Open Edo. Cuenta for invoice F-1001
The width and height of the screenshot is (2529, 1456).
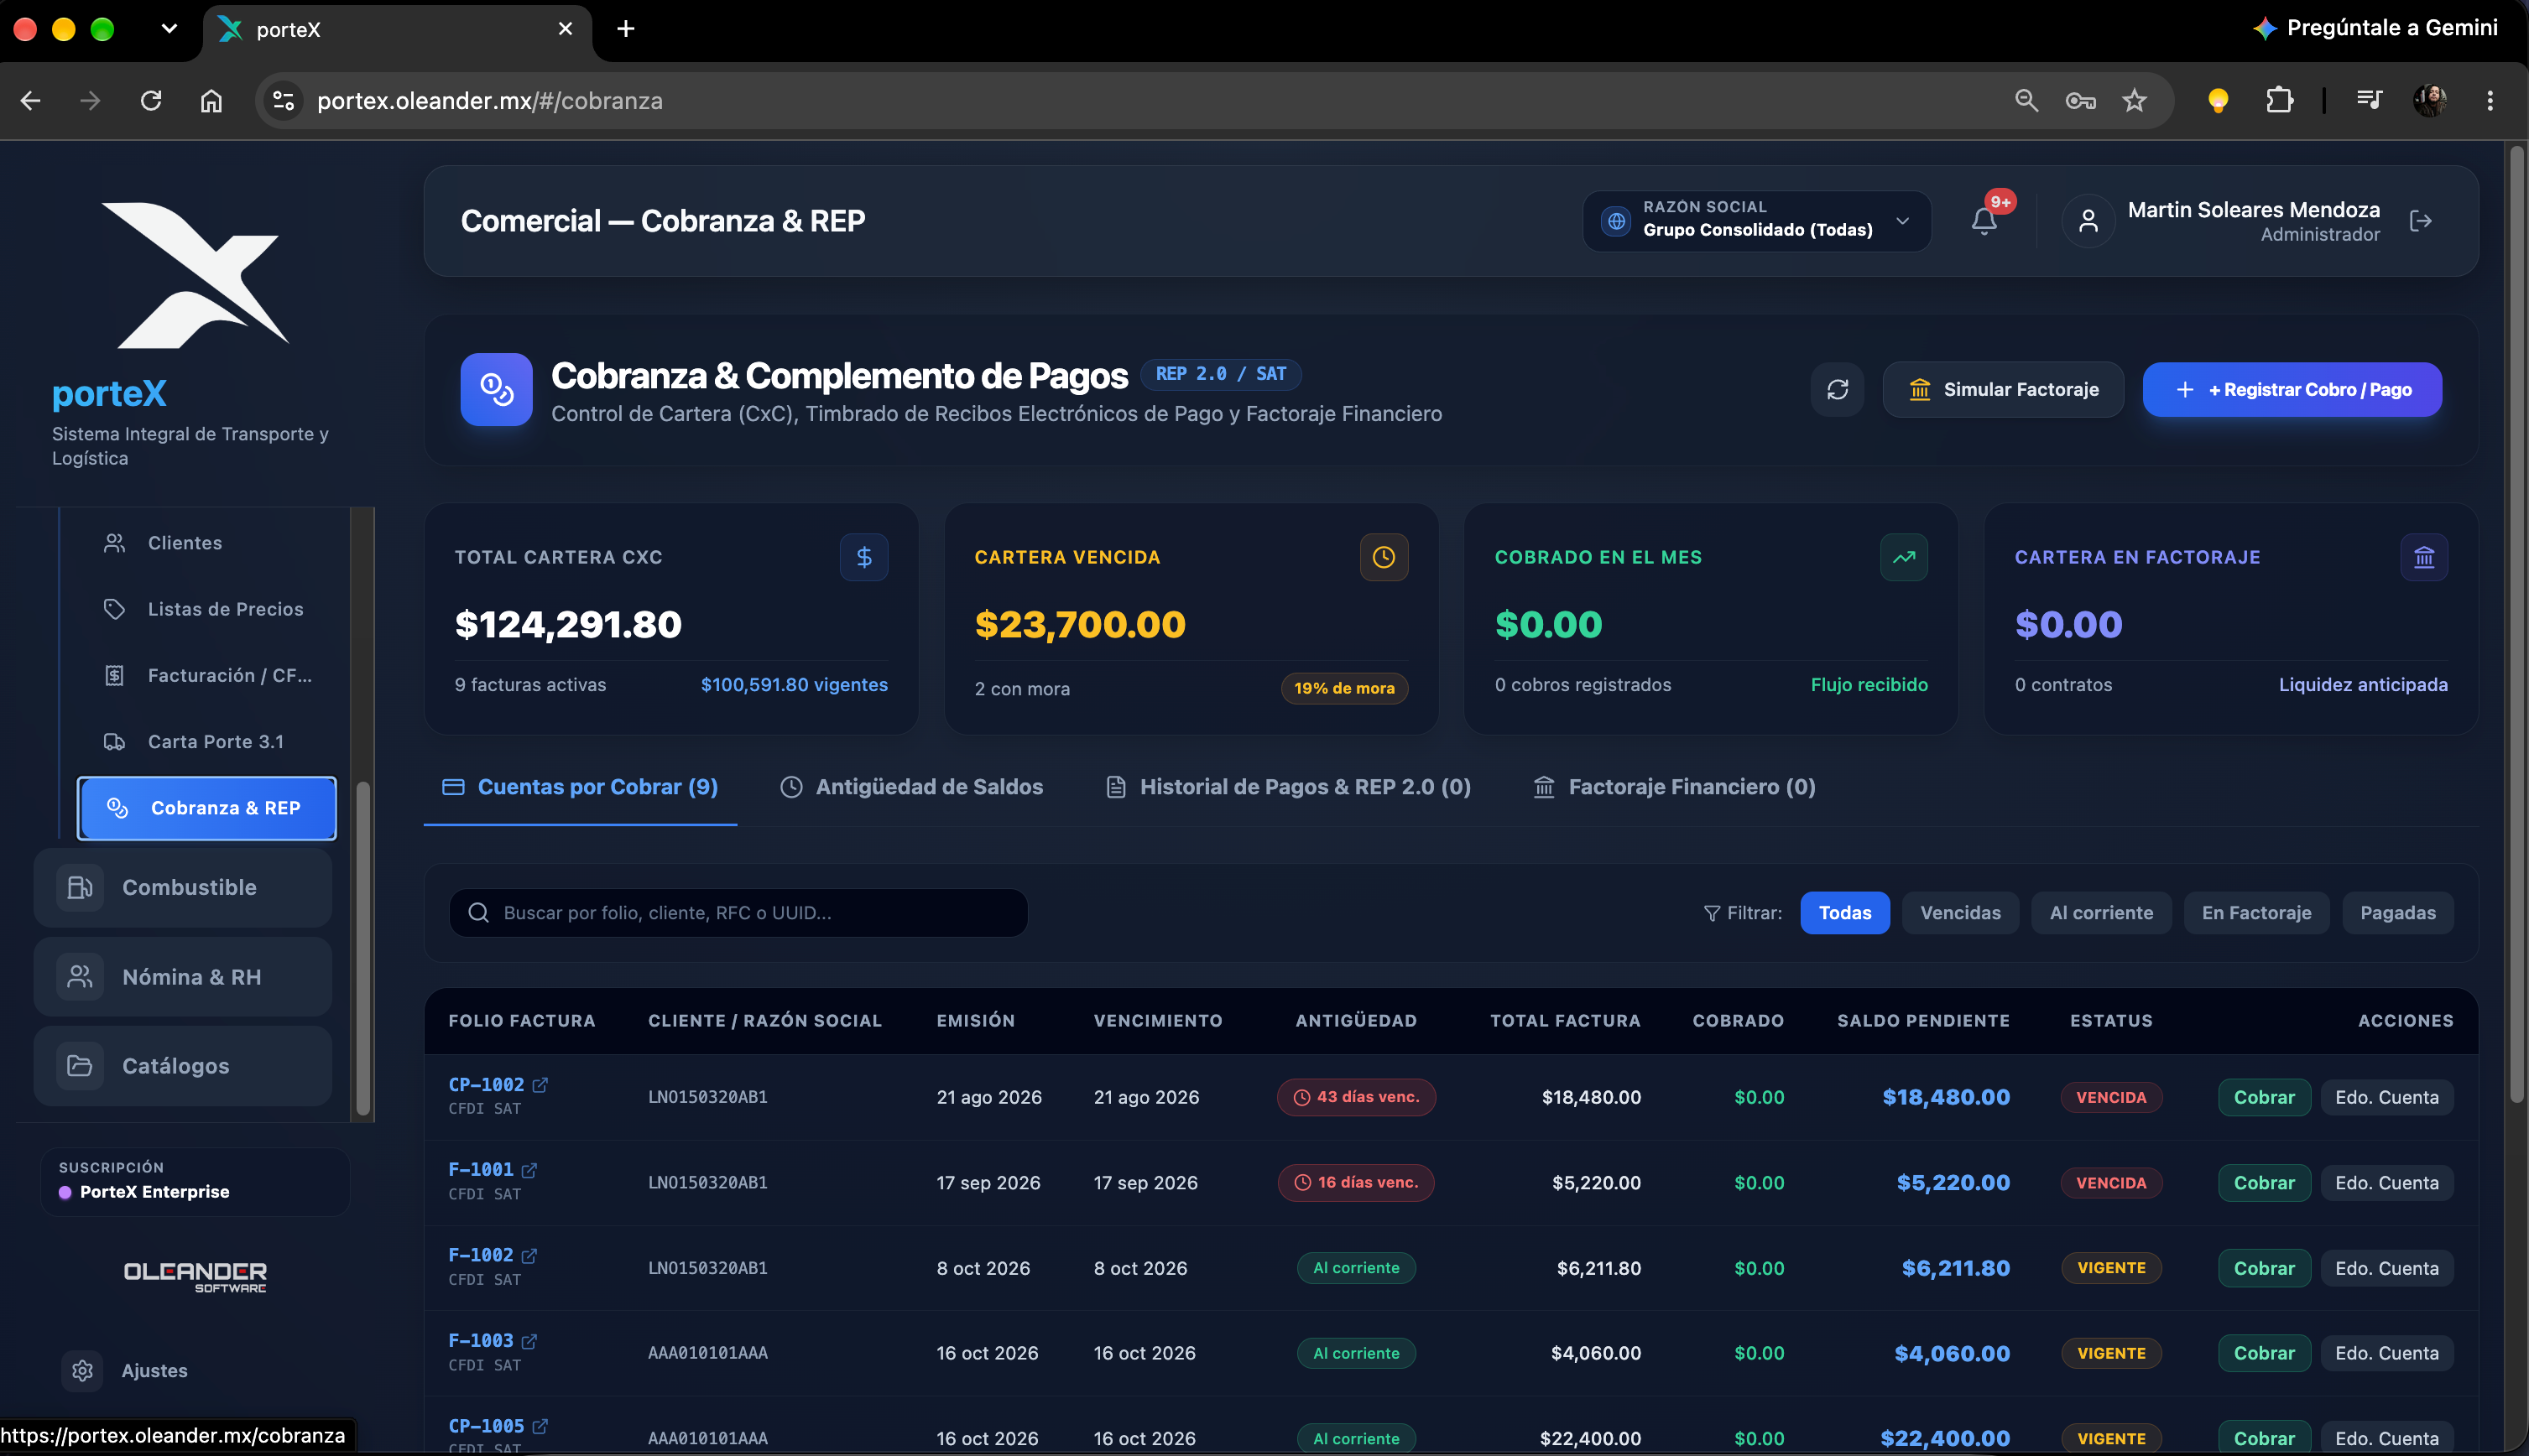(x=2386, y=1183)
